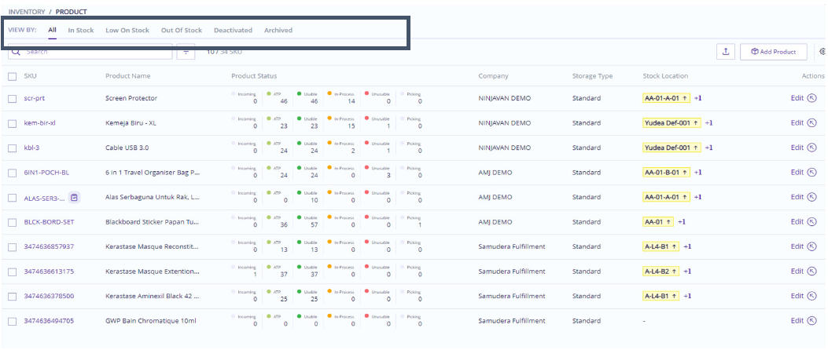828x350 pixels.
Task: Open the filter icon beside search
Action: [186, 52]
